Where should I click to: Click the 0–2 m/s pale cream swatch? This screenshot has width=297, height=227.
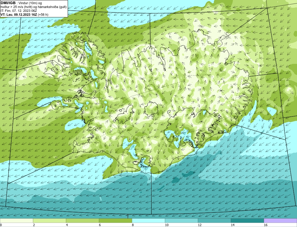click(16, 220)
